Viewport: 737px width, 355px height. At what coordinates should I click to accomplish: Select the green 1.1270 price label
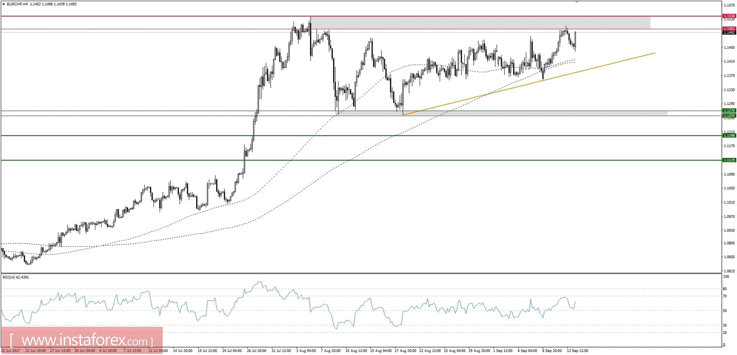coord(729,110)
